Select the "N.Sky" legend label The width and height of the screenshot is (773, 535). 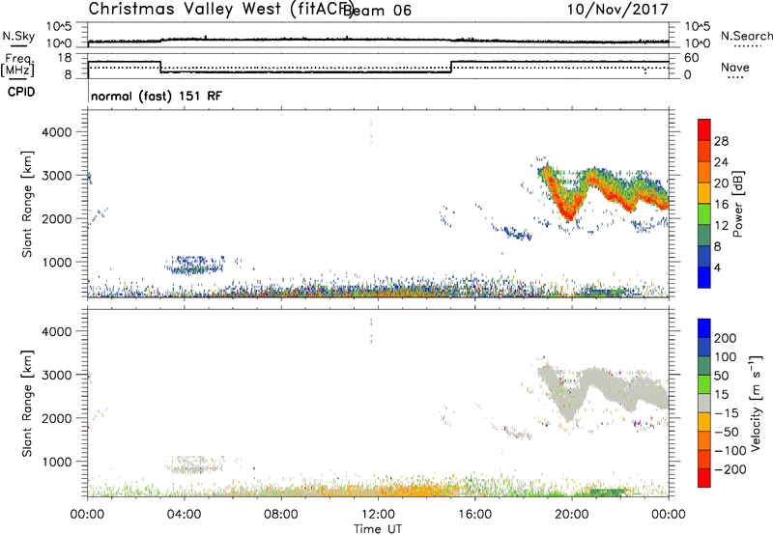(x=18, y=36)
